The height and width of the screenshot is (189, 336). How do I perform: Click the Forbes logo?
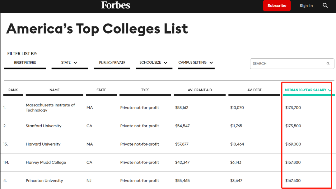click(x=115, y=5)
